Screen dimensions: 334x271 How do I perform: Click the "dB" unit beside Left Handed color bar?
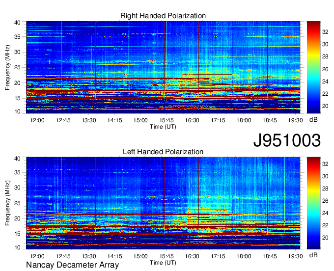pyautogui.click(x=313, y=255)
